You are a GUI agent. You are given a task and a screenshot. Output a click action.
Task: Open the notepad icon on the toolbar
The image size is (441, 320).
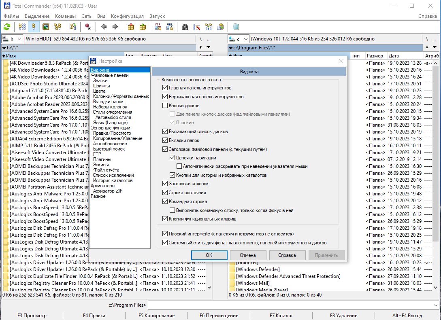(x=236, y=27)
